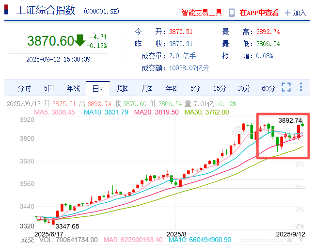Open the three-dot more options menu
This screenshot has width=315, height=245.
(301, 88)
